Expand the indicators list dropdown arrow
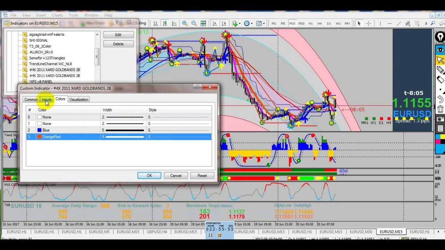The width and height of the screenshot is (445, 250). (x=240, y=23)
